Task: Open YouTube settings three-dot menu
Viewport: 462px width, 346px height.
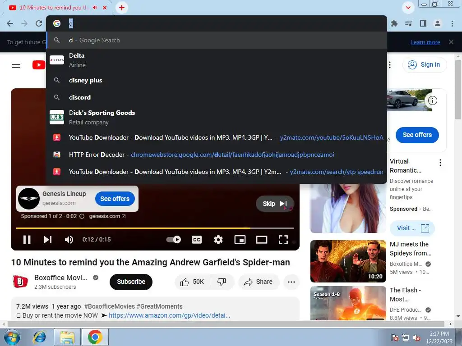Action: pyautogui.click(x=390, y=65)
